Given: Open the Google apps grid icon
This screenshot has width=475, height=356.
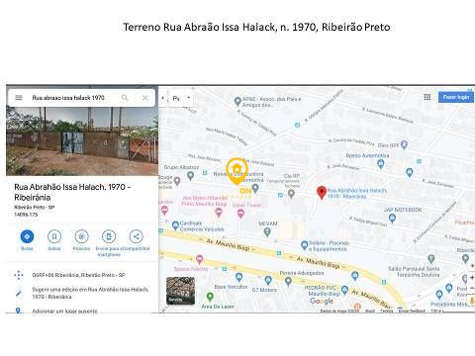Looking at the screenshot, I should point(427,97).
